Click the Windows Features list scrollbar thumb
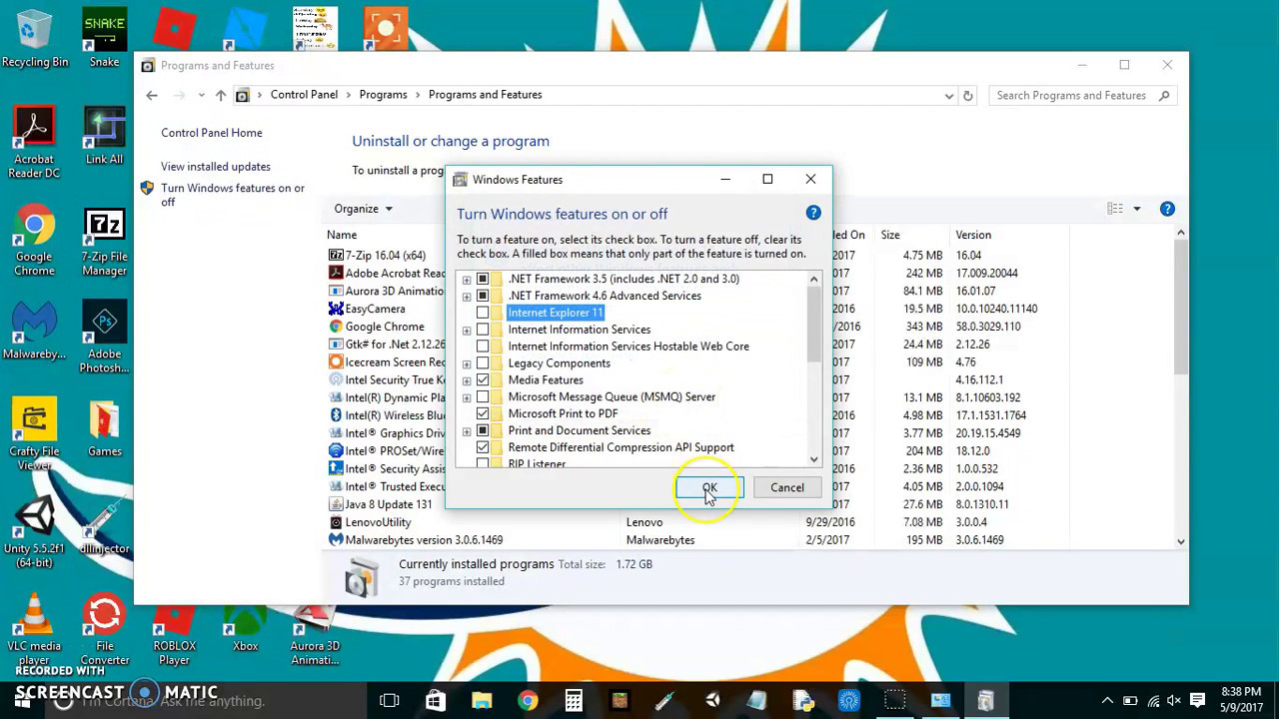1279x719 pixels. click(x=813, y=325)
